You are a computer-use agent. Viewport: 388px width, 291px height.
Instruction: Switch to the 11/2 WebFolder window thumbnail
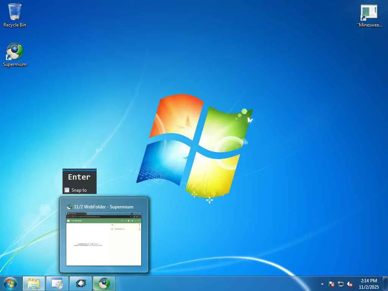click(x=104, y=239)
